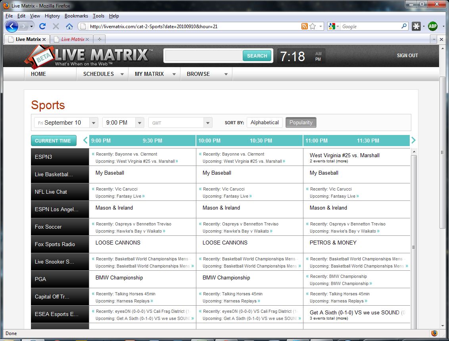This screenshot has height=341, width=449.
Task: Click the asterisk add-on toolbar icon
Action: pos(416,26)
